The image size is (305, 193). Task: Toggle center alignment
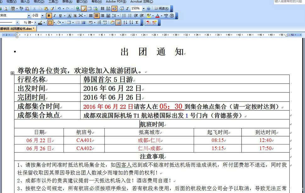pos(97,15)
